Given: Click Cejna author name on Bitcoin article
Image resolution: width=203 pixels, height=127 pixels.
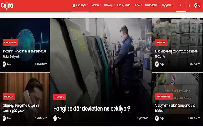Looking at the screenshot, I should tap(10, 64).
